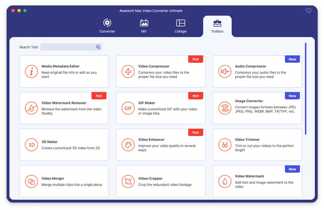This screenshot has width=324, height=210.
Task: Open the MV tab
Action: click(x=144, y=26)
